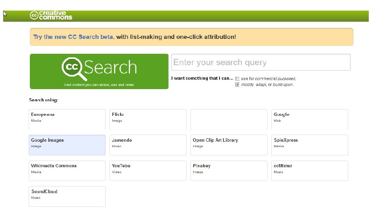Select SpinXpress media search source
This screenshot has height=212, width=377.
click(310, 145)
